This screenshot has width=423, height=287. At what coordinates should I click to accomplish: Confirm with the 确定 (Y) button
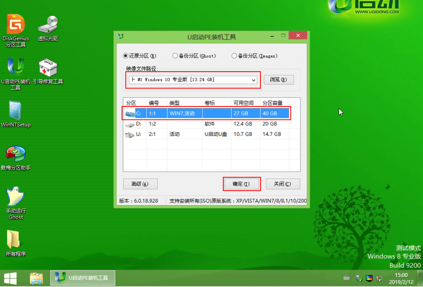pyautogui.click(x=241, y=184)
